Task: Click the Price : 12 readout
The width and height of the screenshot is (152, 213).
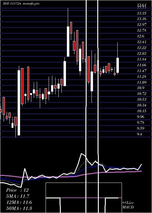Action: coord(17,190)
